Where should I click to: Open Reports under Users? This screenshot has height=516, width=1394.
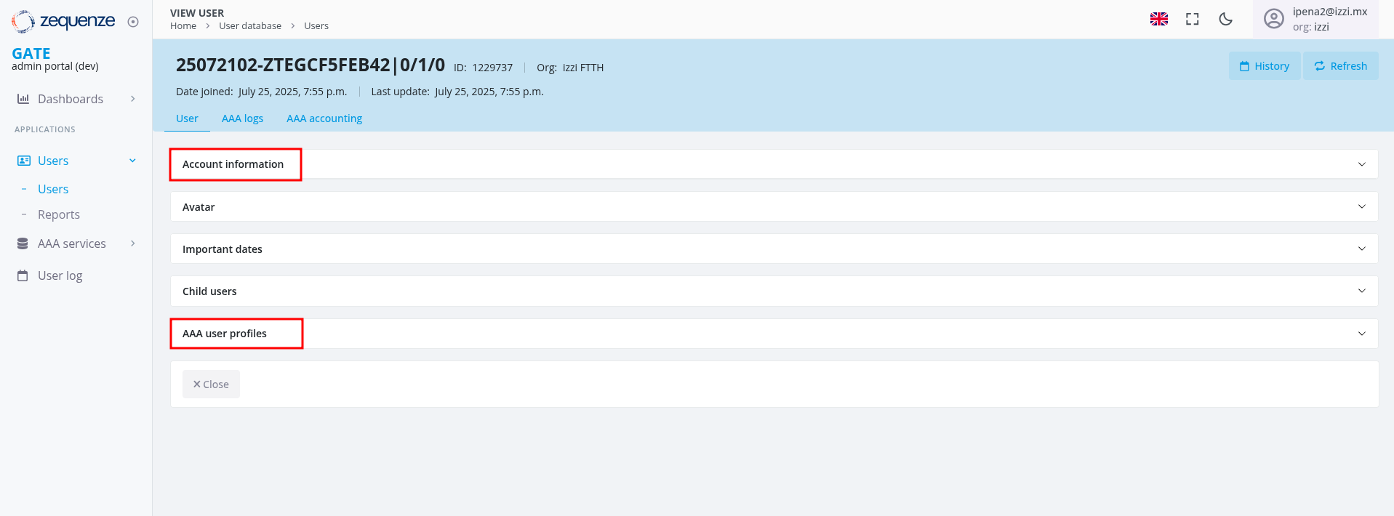pyautogui.click(x=59, y=214)
